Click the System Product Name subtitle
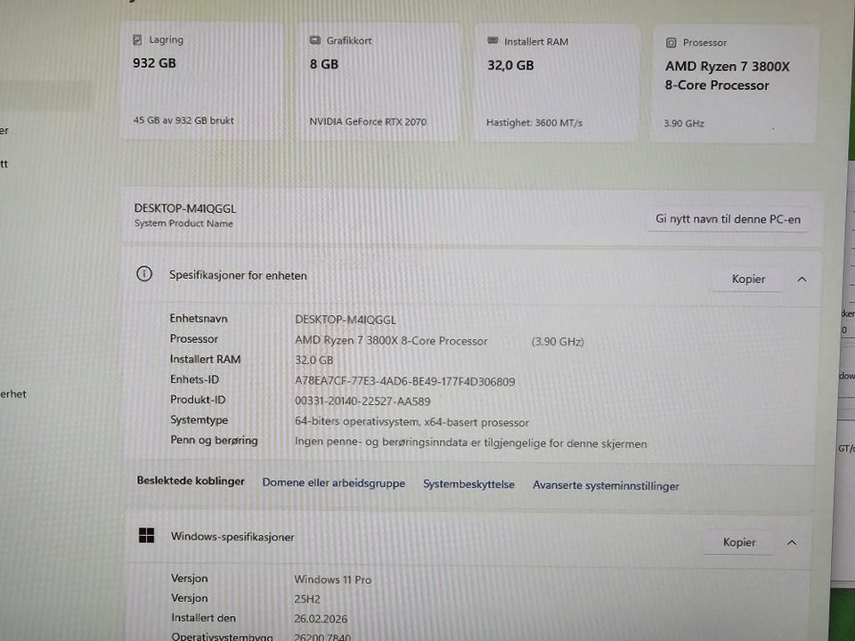The height and width of the screenshot is (641, 855). pyautogui.click(x=183, y=223)
